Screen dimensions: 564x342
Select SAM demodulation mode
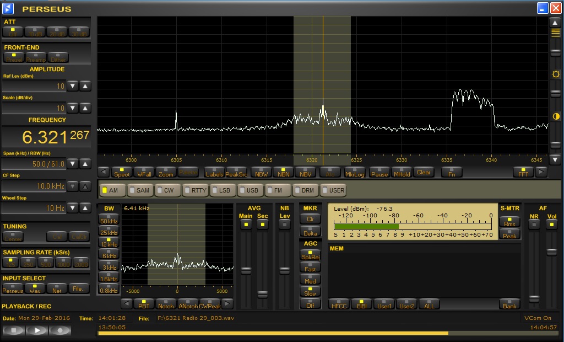[140, 190]
